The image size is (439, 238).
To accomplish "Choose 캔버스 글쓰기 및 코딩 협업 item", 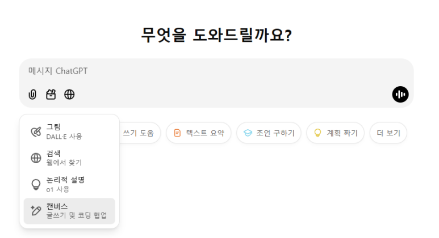I will (69, 211).
